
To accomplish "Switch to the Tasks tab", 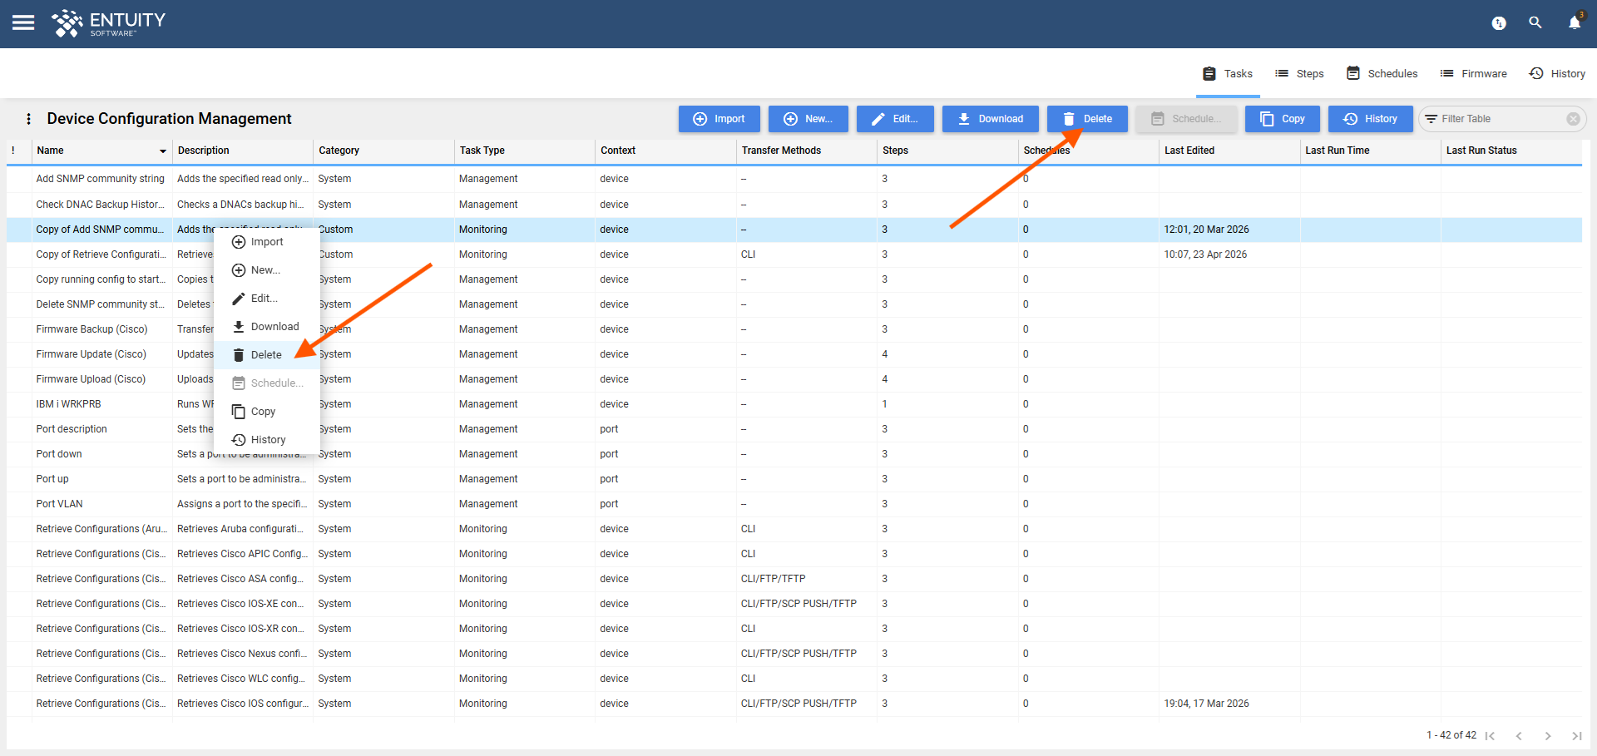I will 1228,73.
